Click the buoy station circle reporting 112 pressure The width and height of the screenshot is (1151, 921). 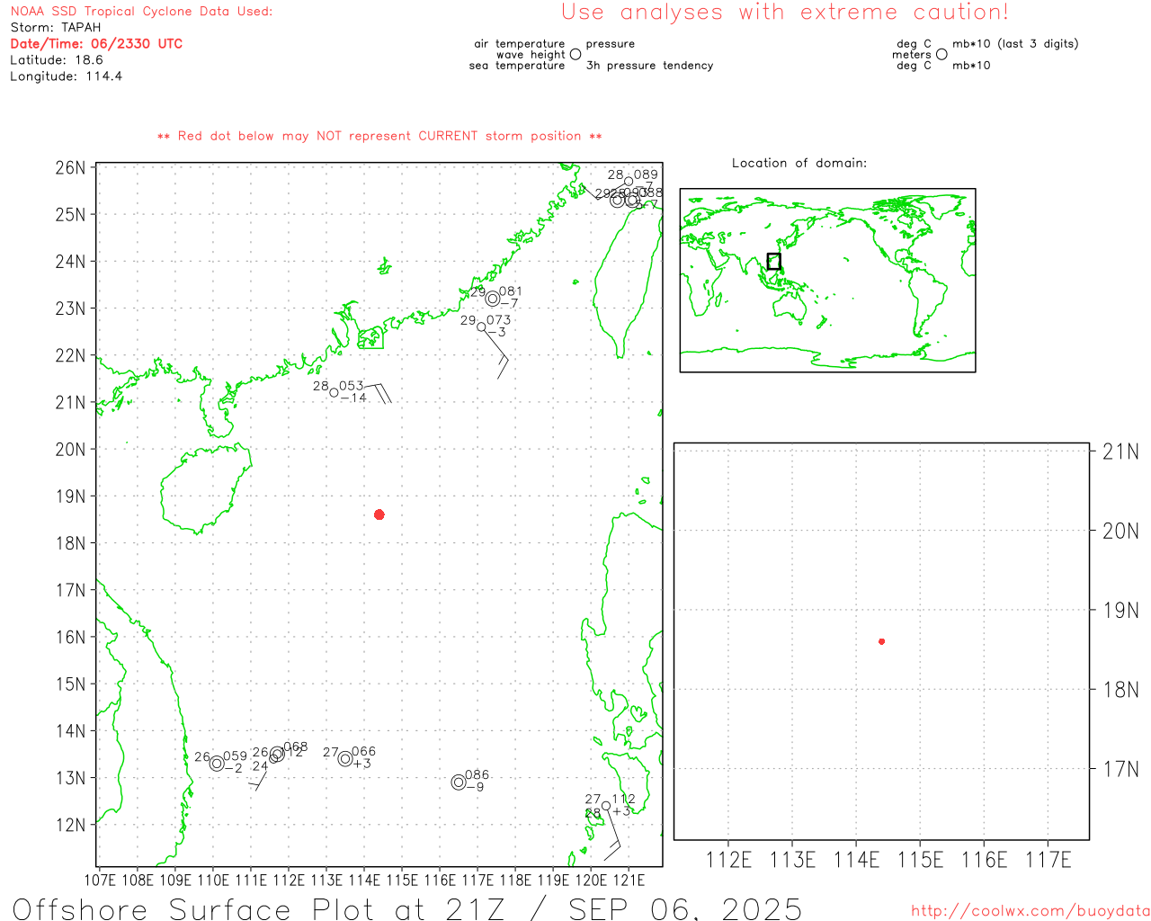point(606,806)
